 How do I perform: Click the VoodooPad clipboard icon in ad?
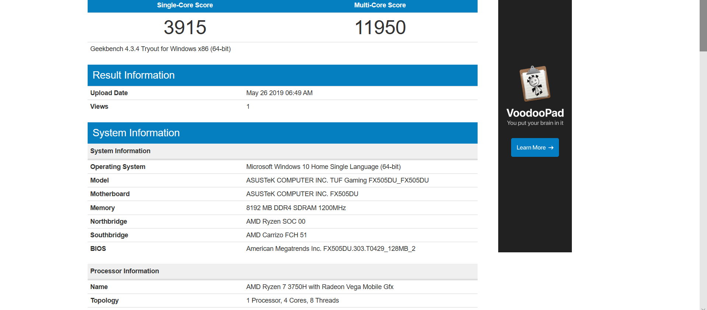coord(535,83)
